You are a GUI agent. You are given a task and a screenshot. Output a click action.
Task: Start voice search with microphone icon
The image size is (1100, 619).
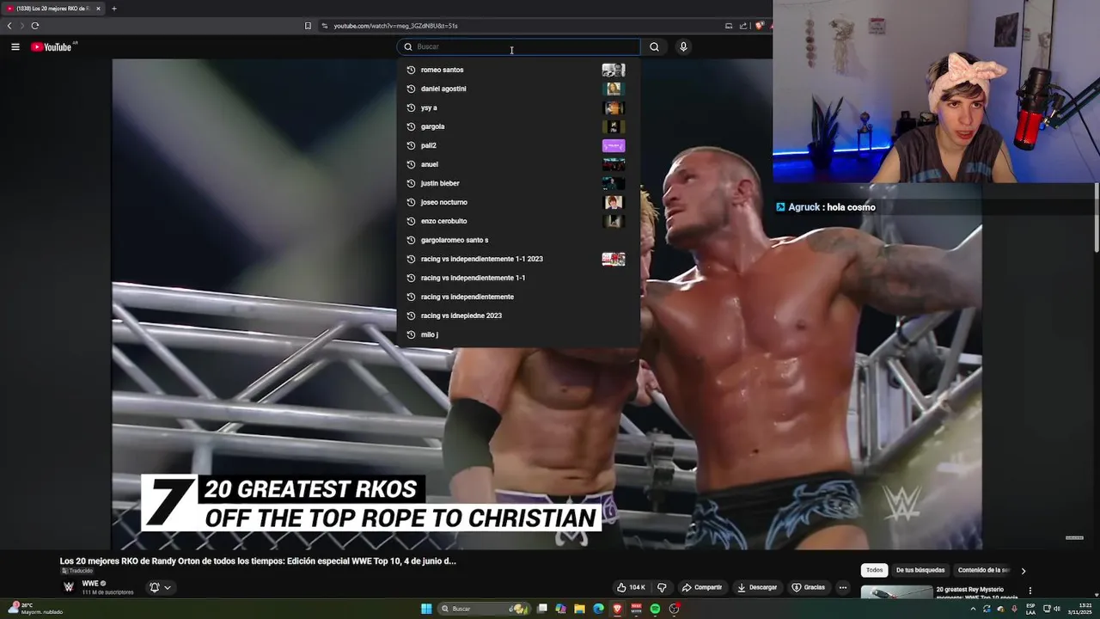tap(683, 47)
